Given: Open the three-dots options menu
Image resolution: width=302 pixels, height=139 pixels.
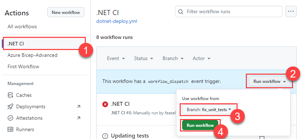Looking at the screenshot, I should 291,11.
